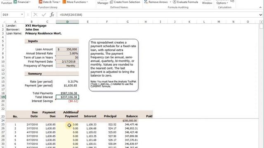Expand the Remove Arrows dropdown arrow
Image resolution: width=264 pixels, height=148 pixels.
[170, 2]
